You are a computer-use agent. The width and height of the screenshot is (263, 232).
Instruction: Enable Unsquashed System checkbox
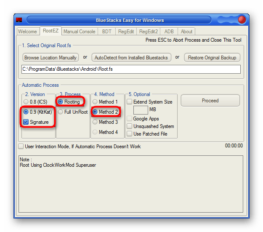pyautogui.click(x=151, y=126)
